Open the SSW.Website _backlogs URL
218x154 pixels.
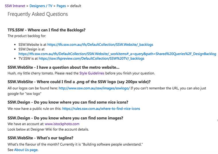100,45
